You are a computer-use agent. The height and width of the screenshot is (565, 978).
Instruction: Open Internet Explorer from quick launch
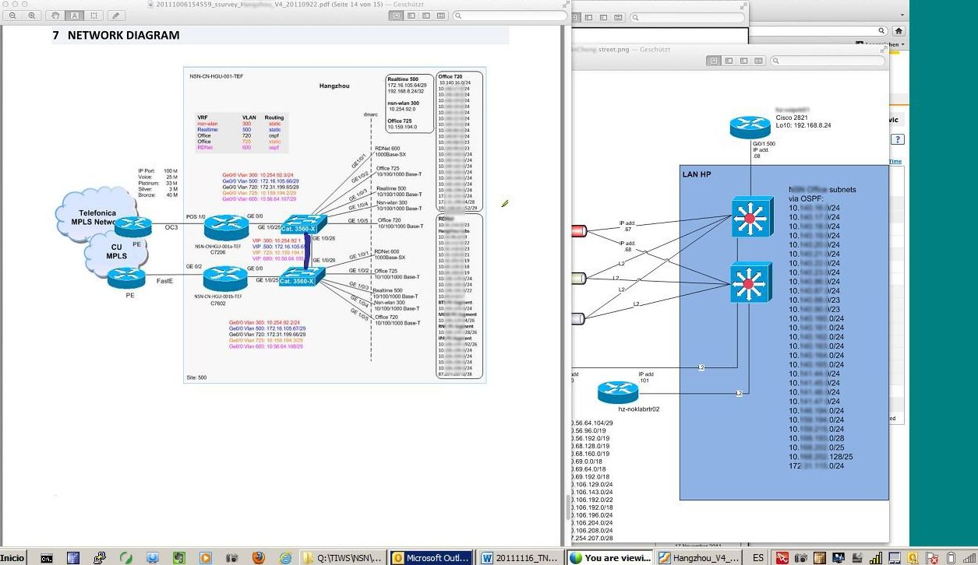click(x=285, y=558)
